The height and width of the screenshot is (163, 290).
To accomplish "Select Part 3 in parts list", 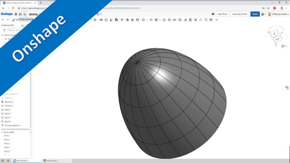I will coord(7,144).
